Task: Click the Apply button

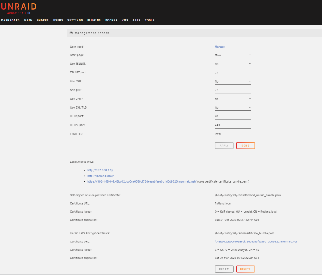Action: coord(224,146)
